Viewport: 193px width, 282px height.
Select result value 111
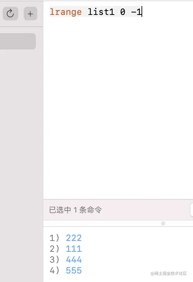pos(74,249)
